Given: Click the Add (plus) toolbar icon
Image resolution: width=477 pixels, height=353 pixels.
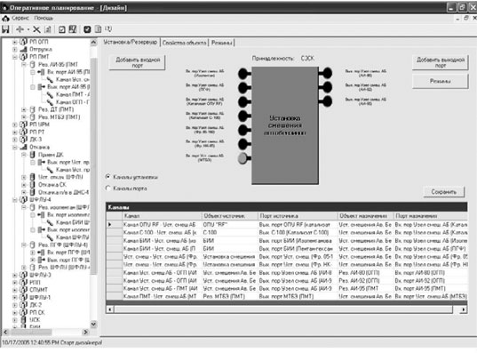Looking at the screenshot, I should [x=20, y=29].
